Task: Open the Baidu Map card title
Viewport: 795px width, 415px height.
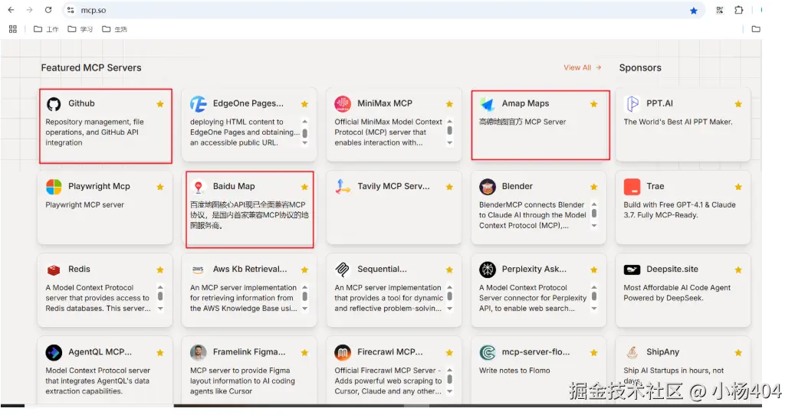Action: click(x=234, y=186)
